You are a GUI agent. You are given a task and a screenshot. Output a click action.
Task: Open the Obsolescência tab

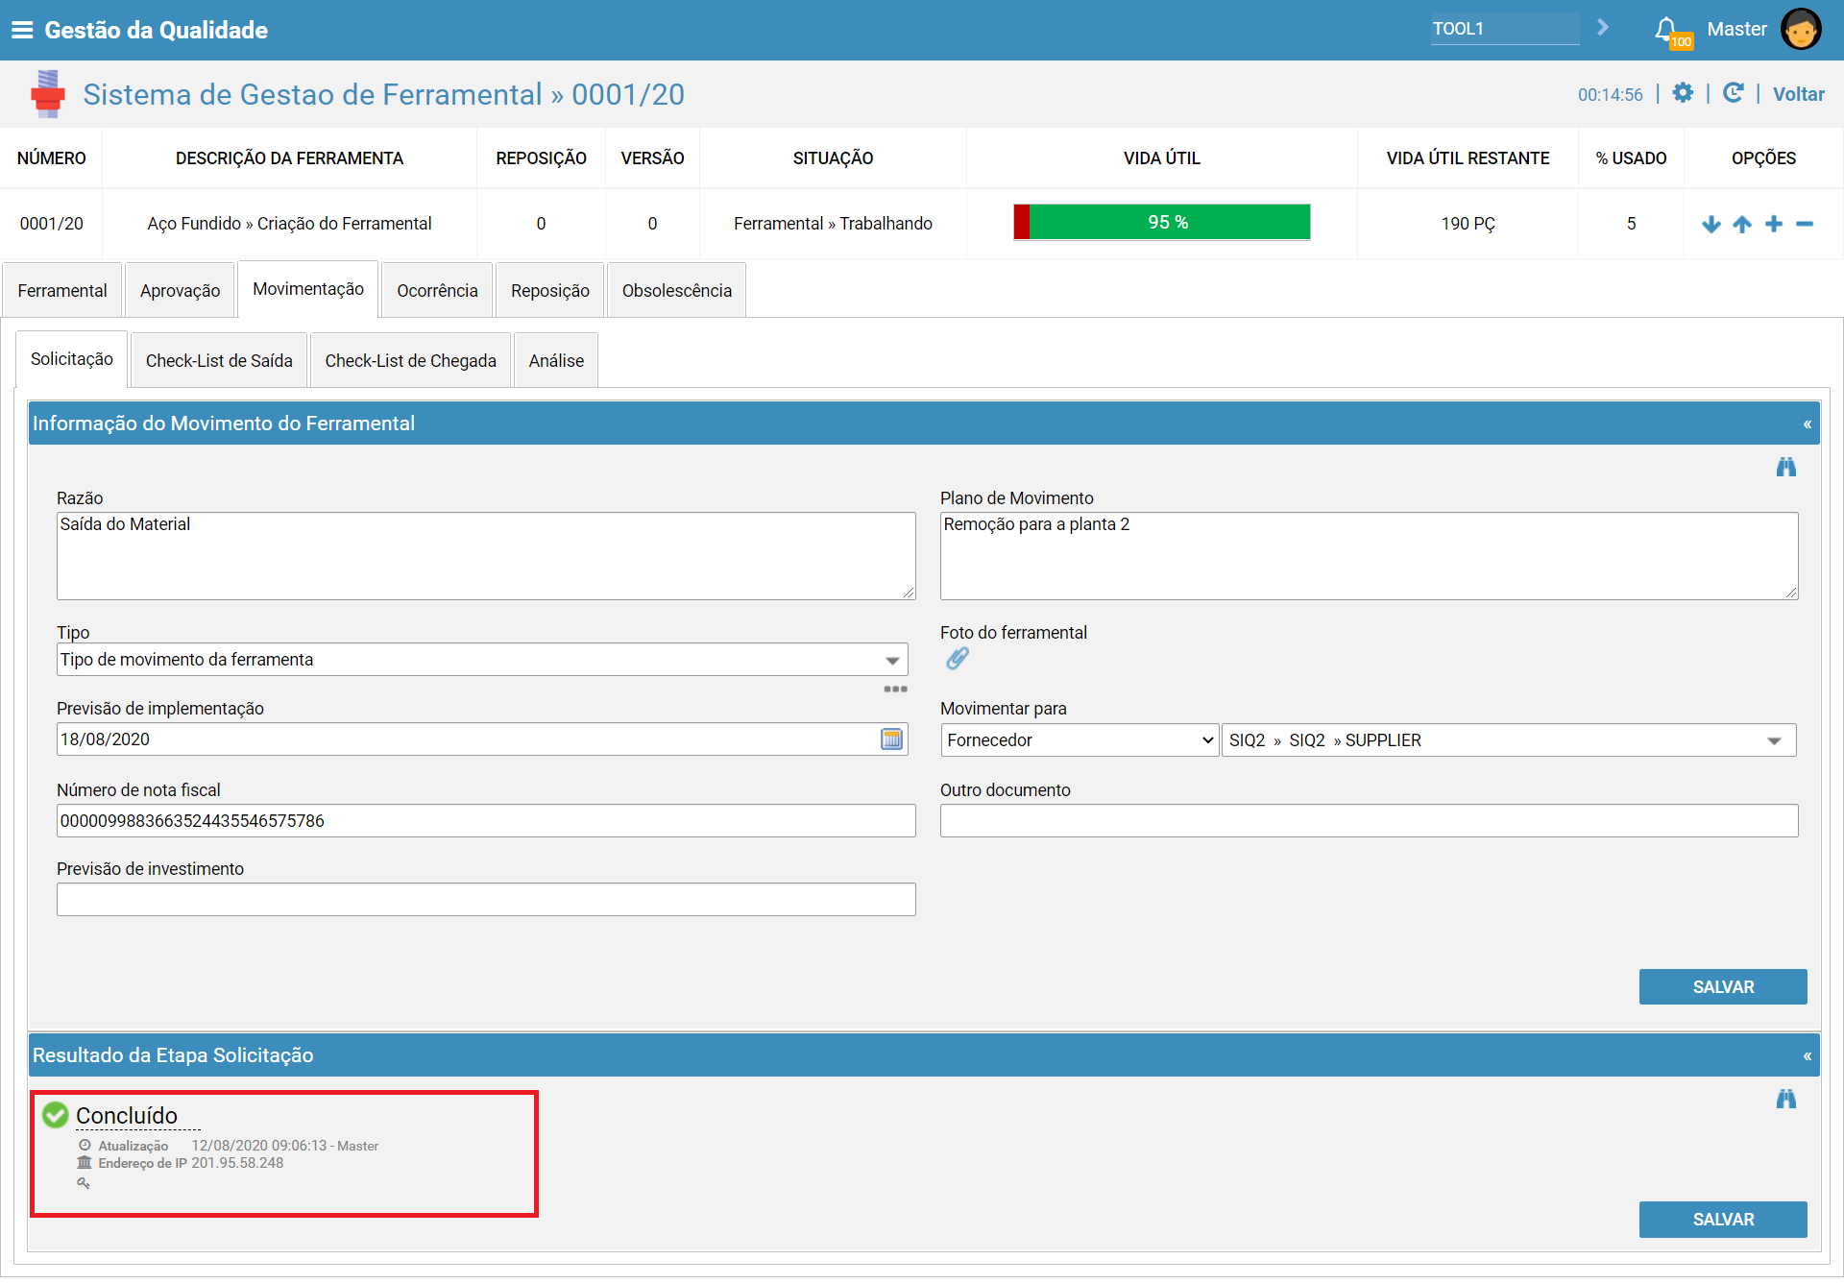click(677, 290)
